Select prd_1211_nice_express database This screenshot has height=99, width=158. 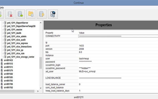(x=17, y=43)
